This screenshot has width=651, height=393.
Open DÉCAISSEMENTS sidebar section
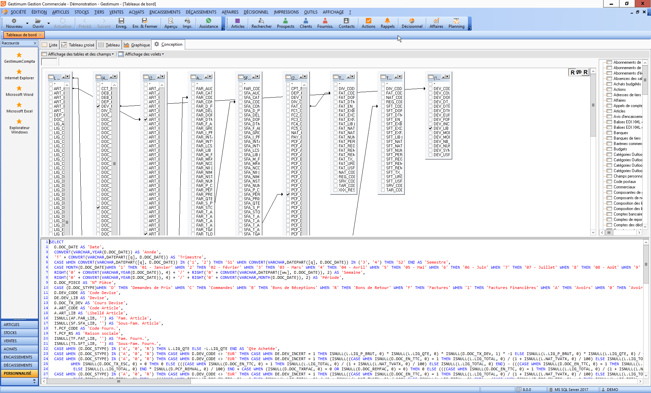click(x=19, y=365)
